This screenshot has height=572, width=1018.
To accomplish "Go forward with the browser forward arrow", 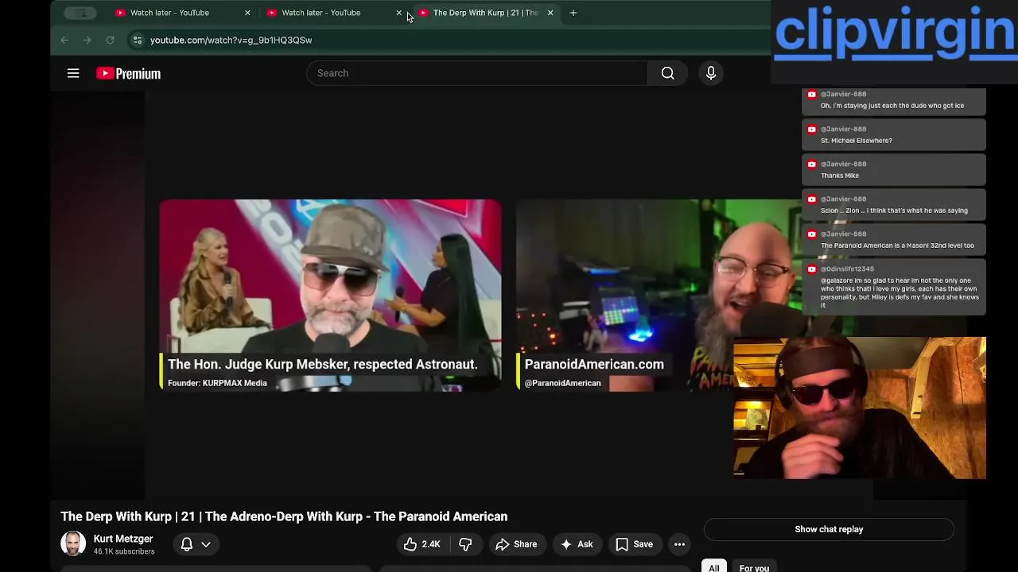I will click(87, 40).
